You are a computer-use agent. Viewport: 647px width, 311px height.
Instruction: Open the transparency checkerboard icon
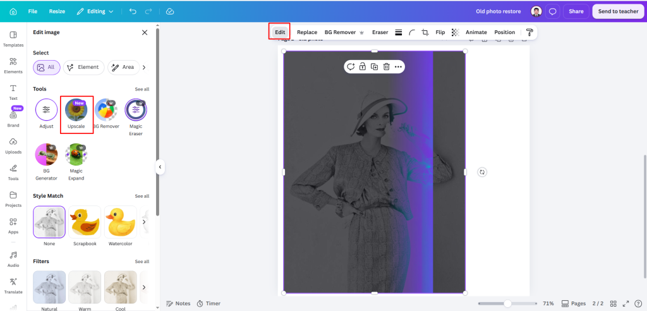[x=455, y=32]
